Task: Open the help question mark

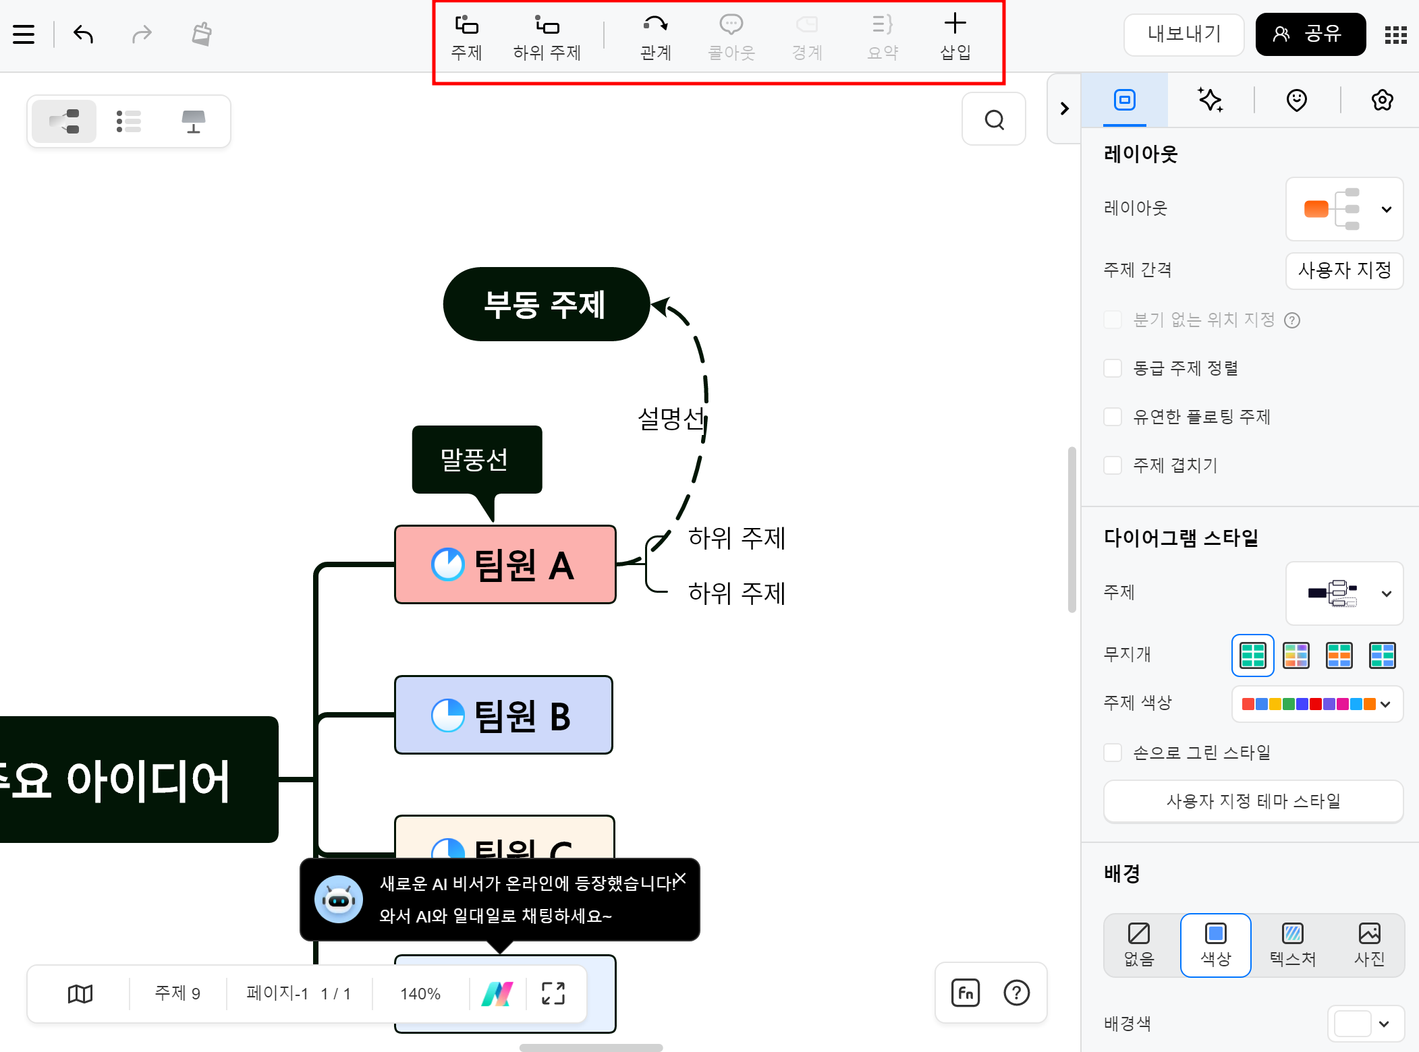Action: coord(1016,993)
